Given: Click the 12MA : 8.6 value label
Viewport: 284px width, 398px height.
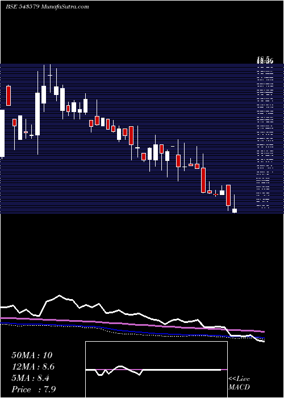Looking at the screenshot, I should point(33,367).
